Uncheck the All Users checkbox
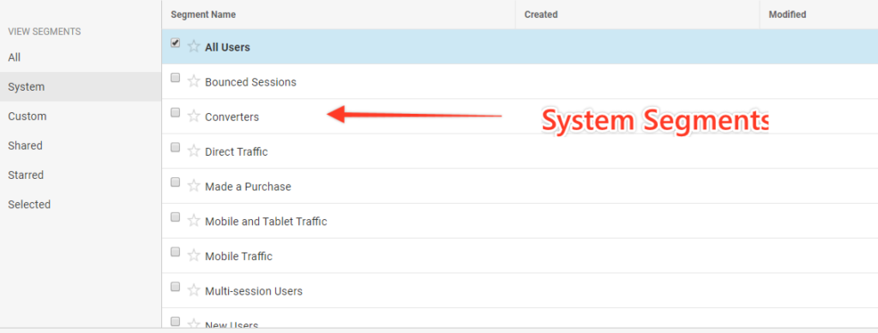Screen dimensions: 878x333 175,43
